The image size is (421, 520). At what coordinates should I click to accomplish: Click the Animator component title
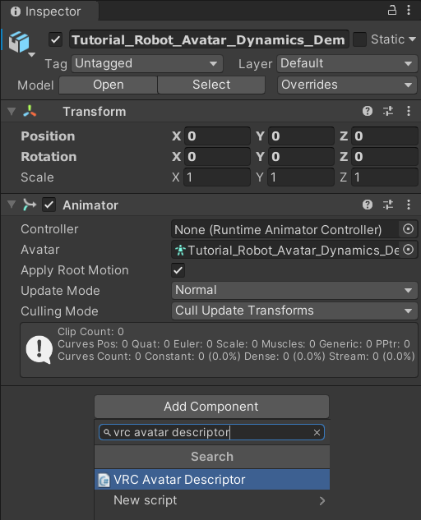coord(90,205)
